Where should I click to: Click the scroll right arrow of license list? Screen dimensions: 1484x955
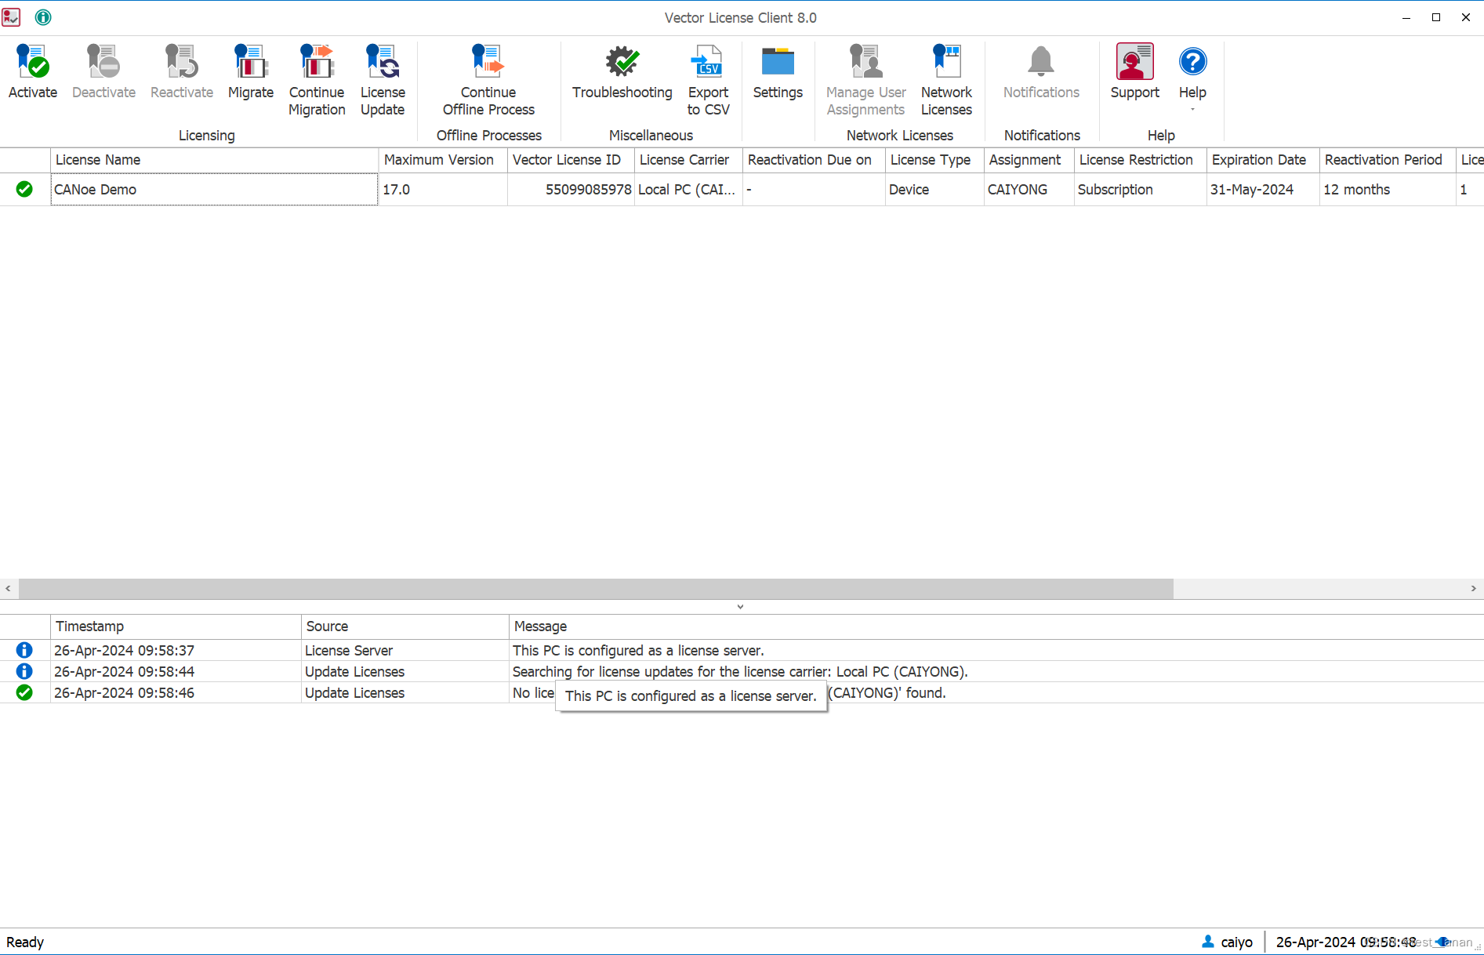coord(1474,588)
